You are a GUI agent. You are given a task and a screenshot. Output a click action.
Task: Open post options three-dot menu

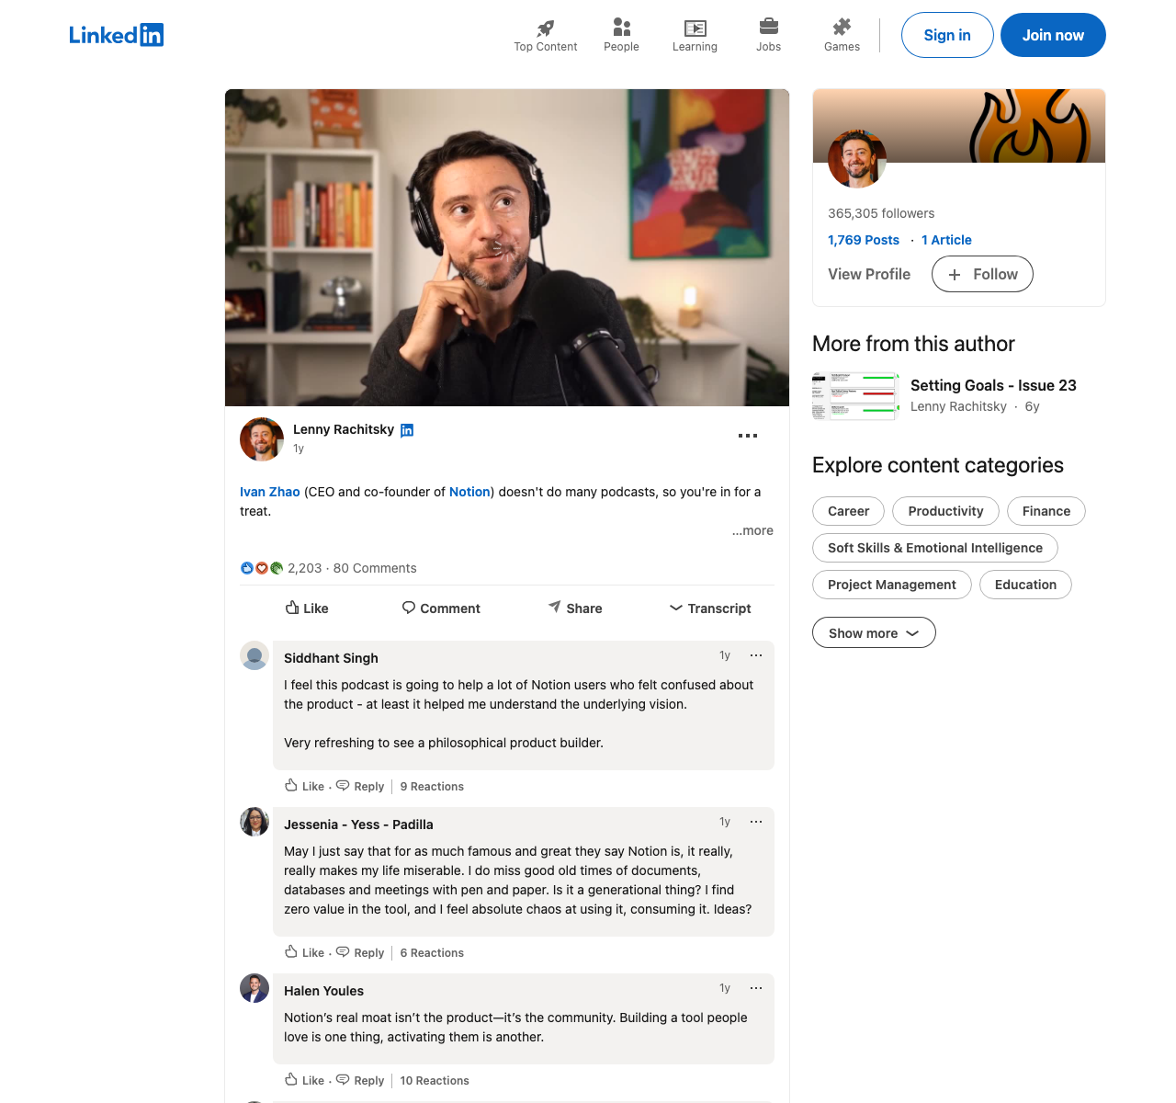point(748,436)
